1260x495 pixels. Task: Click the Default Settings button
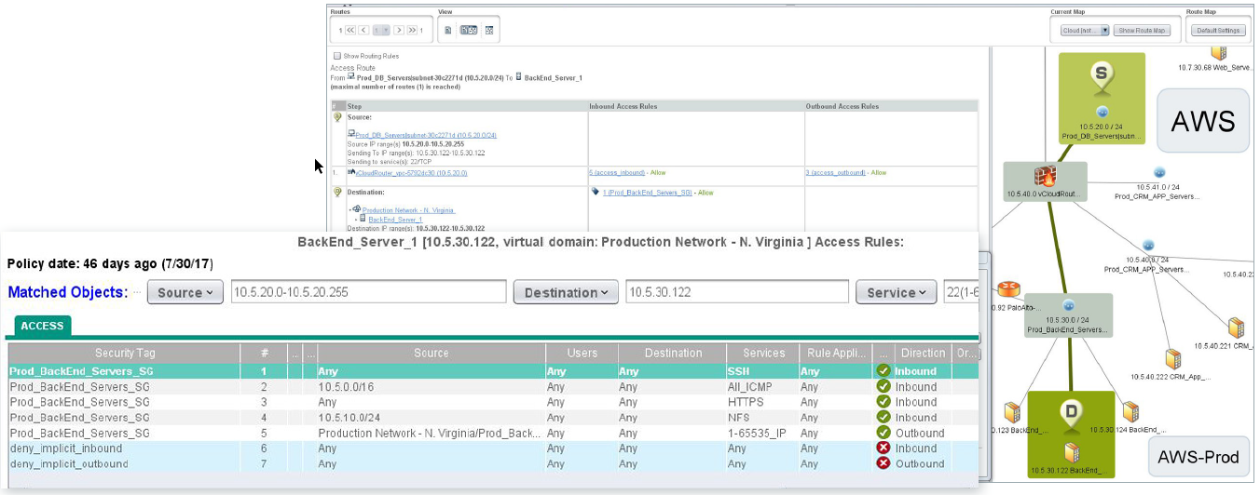coord(1218,31)
